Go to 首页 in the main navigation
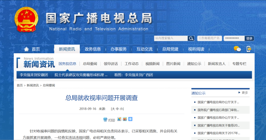 tap(36, 49)
